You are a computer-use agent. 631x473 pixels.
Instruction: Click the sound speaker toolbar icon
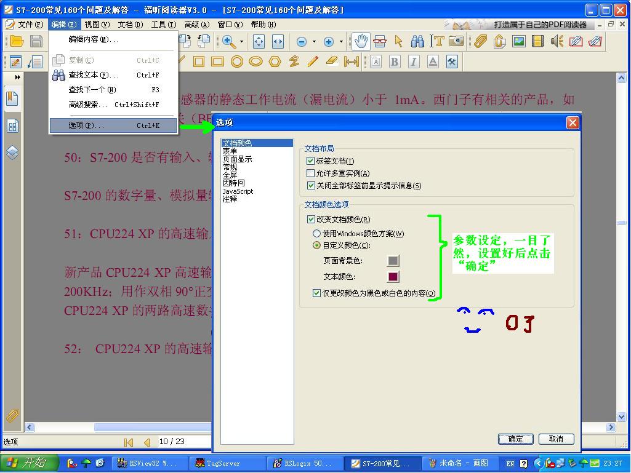point(557,41)
